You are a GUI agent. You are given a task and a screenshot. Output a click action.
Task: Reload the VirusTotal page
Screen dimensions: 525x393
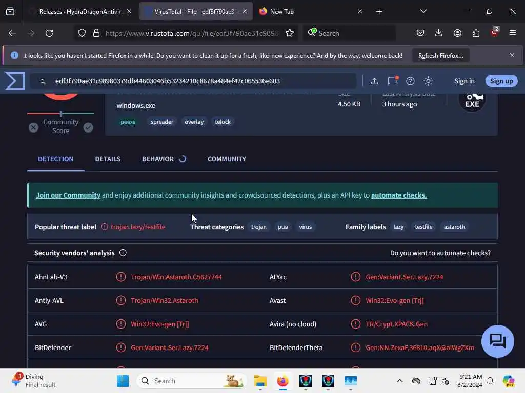click(49, 33)
